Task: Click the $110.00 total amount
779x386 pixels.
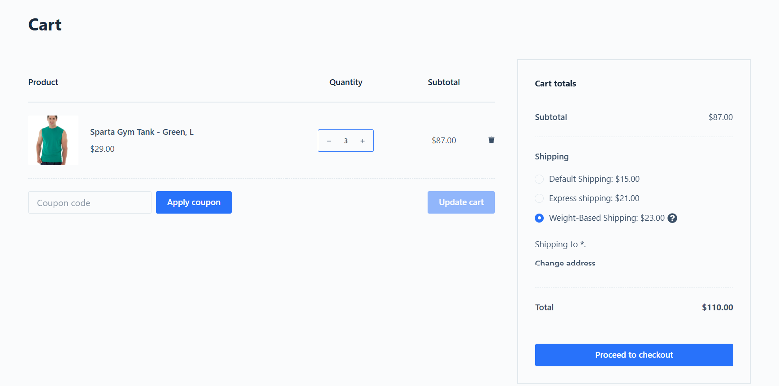Action: click(717, 308)
